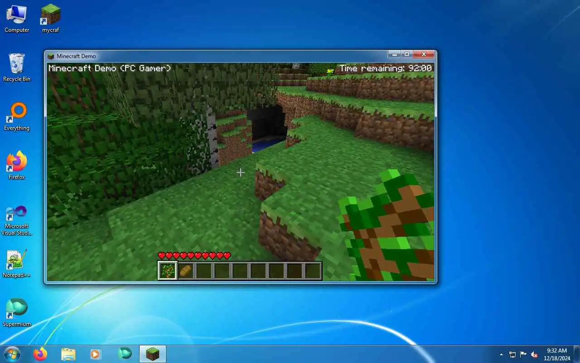Select the Notepad++ desktop icon
This screenshot has height=363, width=580.
17,264
